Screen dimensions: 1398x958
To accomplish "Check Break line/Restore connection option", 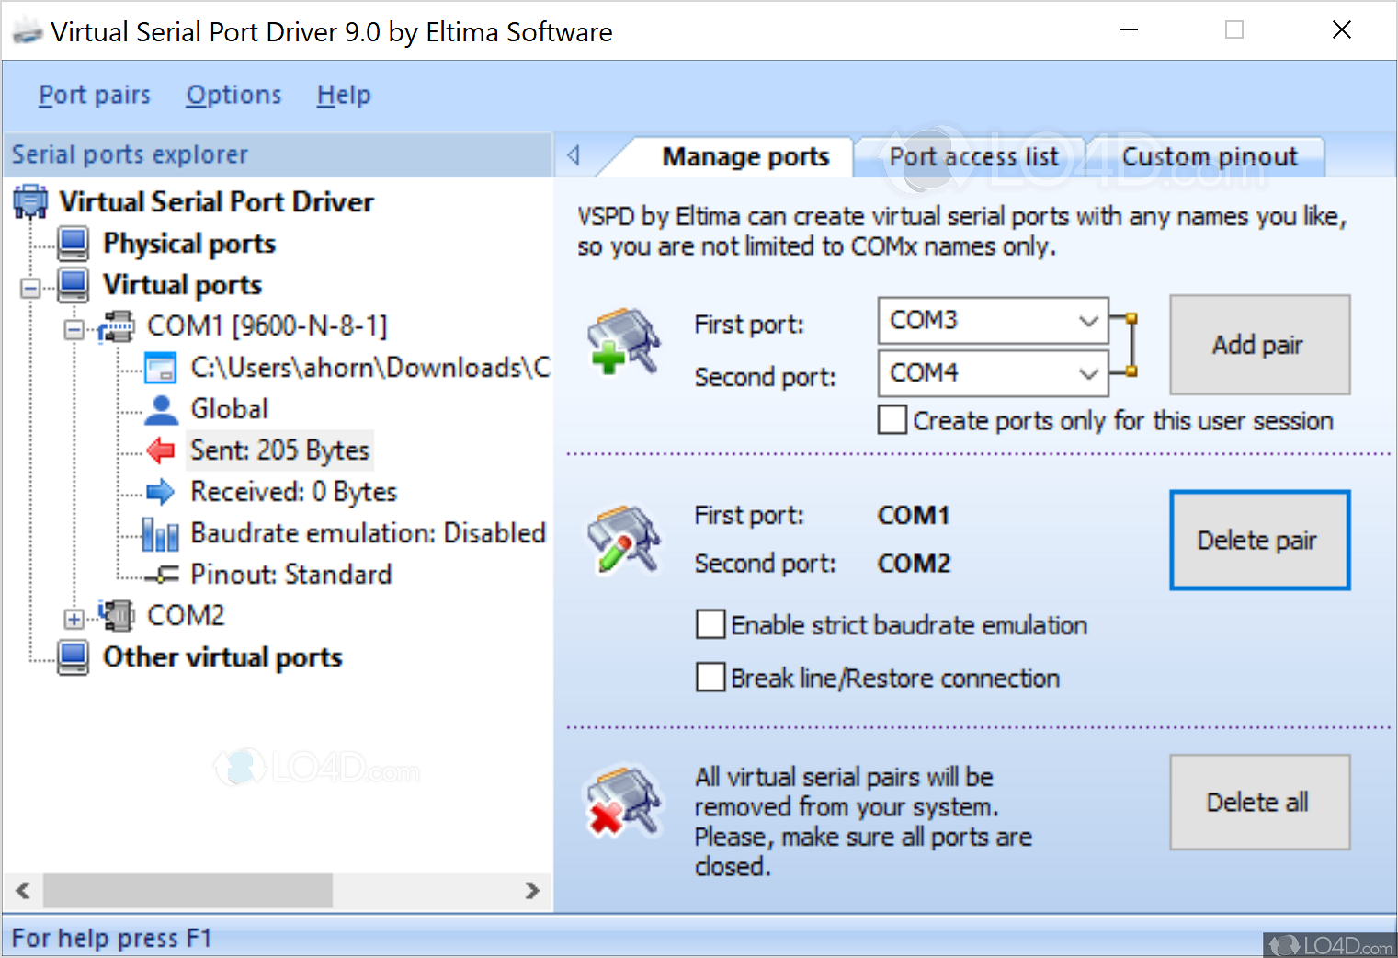I will click(x=710, y=678).
